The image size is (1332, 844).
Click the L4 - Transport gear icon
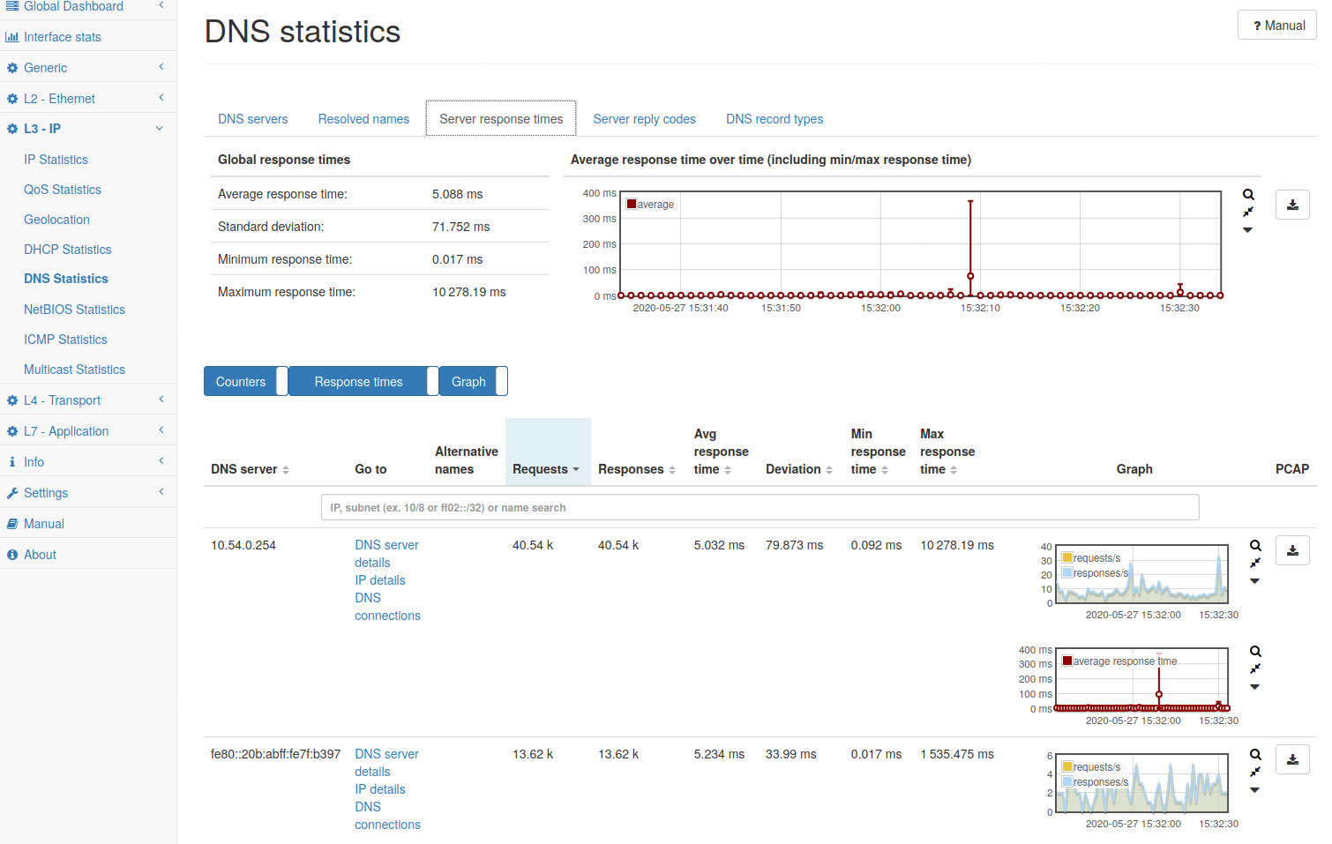(x=12, y=400)
